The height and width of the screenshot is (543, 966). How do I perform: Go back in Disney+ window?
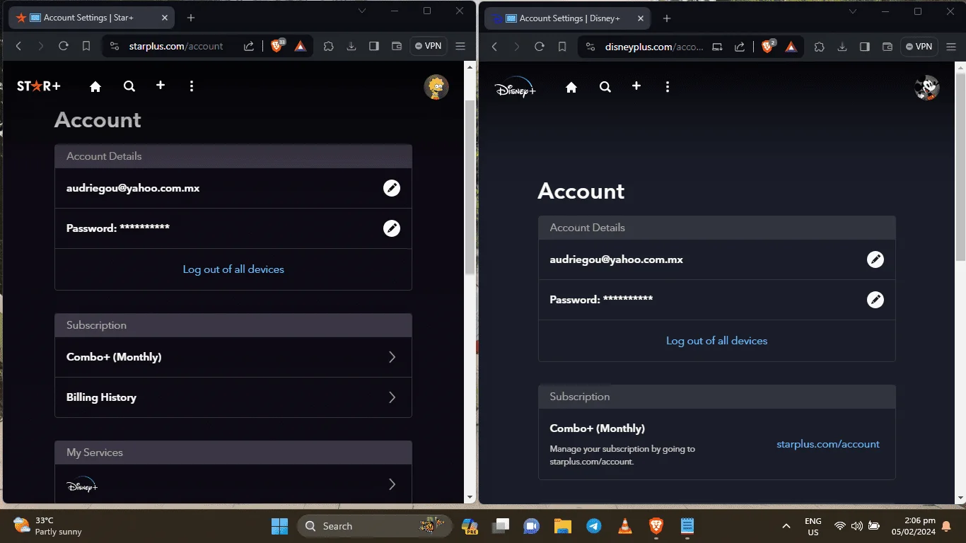tap(494, 47)
